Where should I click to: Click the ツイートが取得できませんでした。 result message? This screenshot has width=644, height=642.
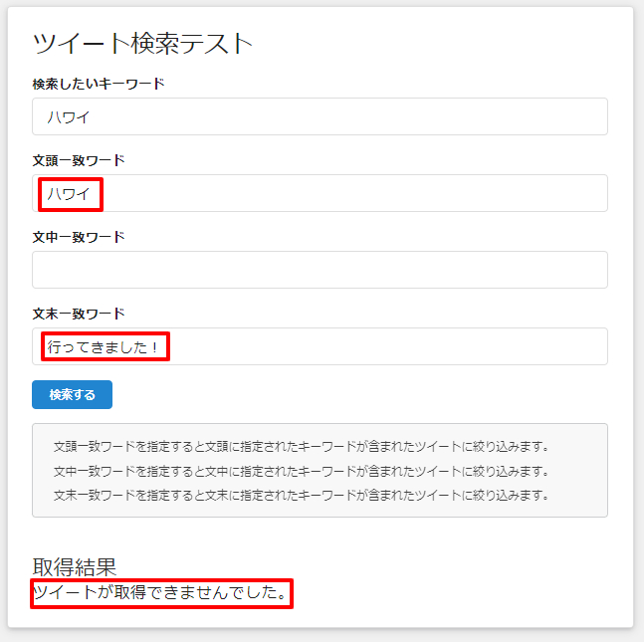point(161,594)
